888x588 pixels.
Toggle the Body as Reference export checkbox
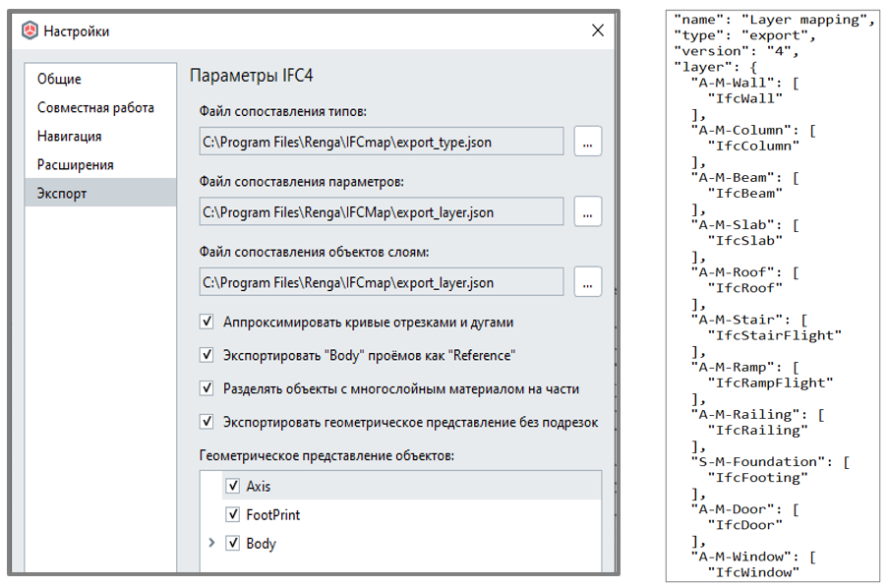pyautogui.click(x=207, y=355)
